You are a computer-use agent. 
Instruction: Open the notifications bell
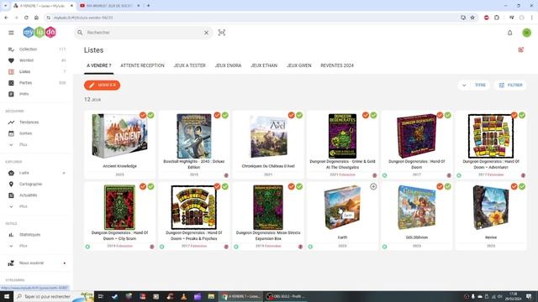tap(510, 33)
